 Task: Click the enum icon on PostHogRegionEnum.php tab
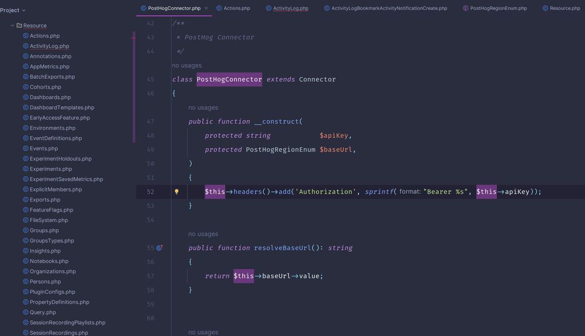point(466,8)
